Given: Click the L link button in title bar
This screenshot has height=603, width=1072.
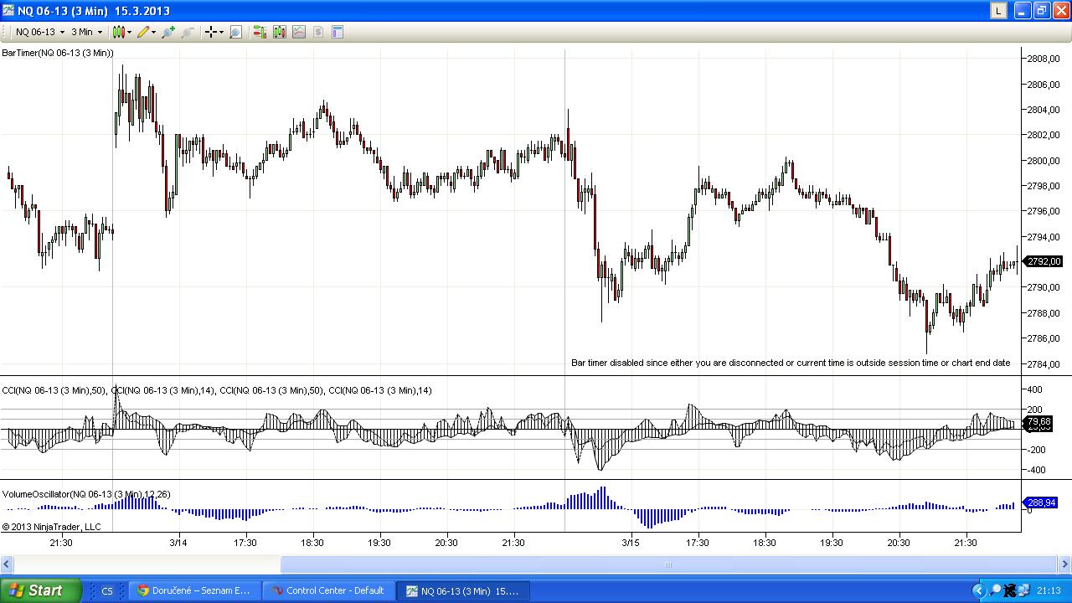Looking at the screenshot, I should click(998, 10).
